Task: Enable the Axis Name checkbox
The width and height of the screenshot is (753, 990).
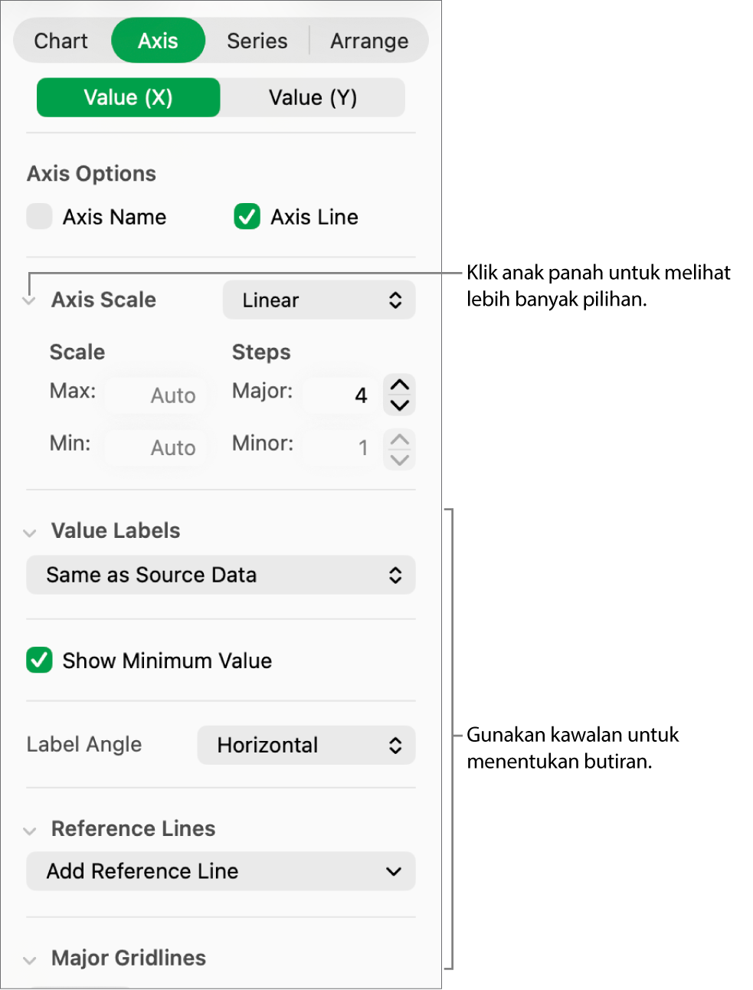Action: (x=39, y=217)
